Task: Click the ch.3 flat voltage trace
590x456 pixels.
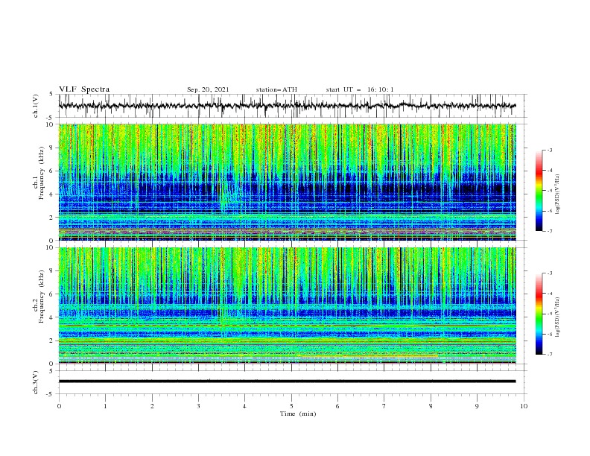Action: point(288,381)
